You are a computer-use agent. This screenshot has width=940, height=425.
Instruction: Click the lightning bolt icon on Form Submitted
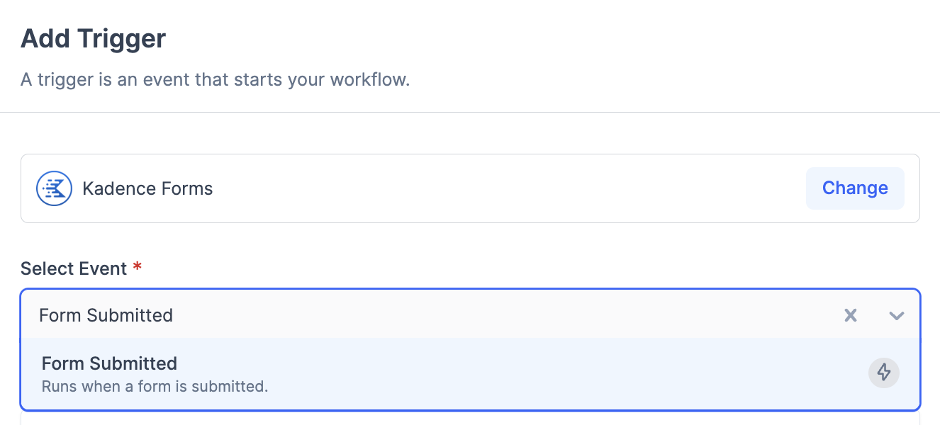click(x=884, y=373)
